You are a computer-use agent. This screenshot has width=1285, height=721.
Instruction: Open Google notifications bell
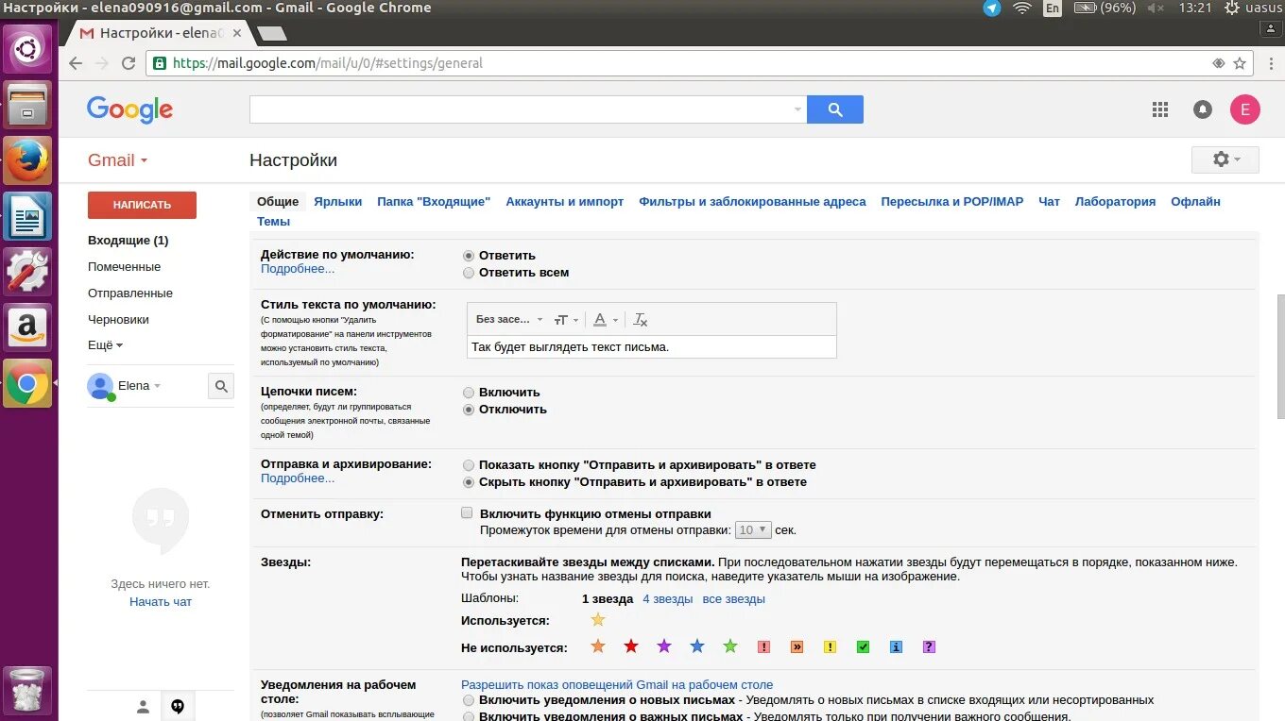pyautogui.click(x=1203, y=109)
